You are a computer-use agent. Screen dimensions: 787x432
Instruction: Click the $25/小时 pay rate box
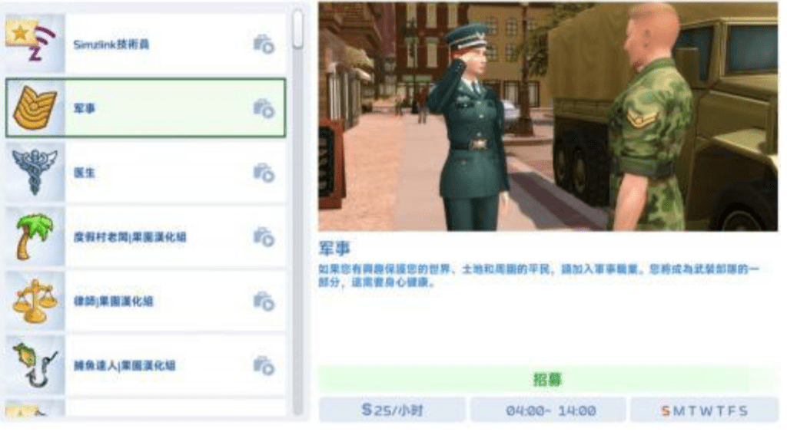coord(393,411)
